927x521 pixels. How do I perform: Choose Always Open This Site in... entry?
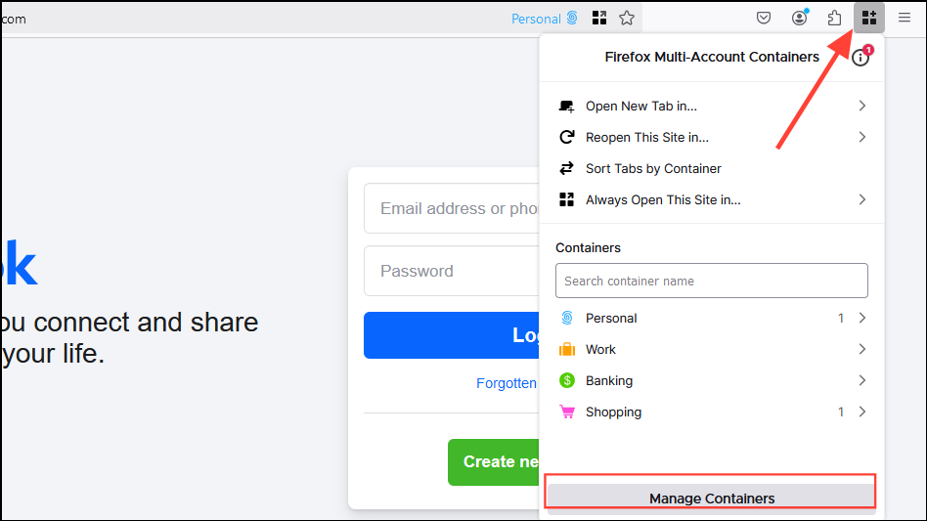click(712, 199)
